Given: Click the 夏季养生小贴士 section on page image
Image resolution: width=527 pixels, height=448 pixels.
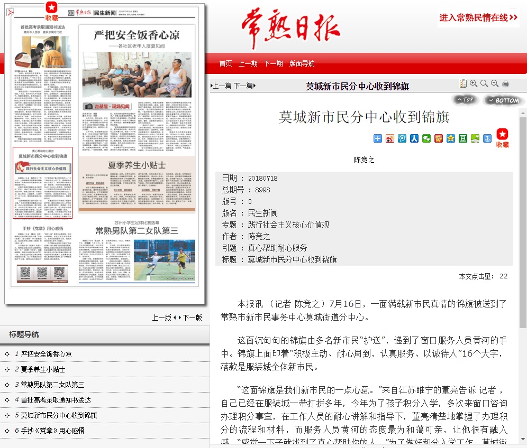Looking at the screenshot, I should [x=137, y=184].
